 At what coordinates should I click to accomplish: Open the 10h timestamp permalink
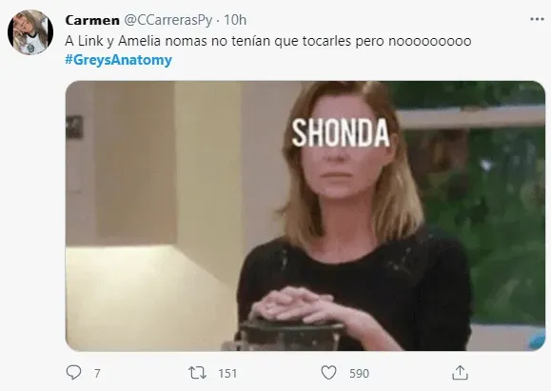click(235, 20)
